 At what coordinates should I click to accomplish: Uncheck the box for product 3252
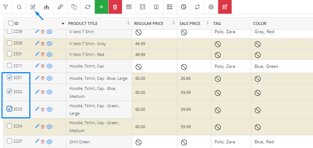pyautogui.click(x=9, y=92)
